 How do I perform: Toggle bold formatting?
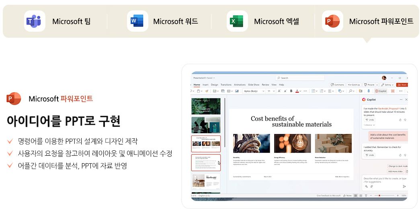(x=291, y=91)
